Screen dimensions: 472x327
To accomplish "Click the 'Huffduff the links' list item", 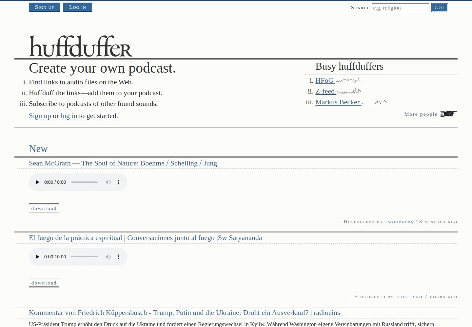I will pos(95,93).
